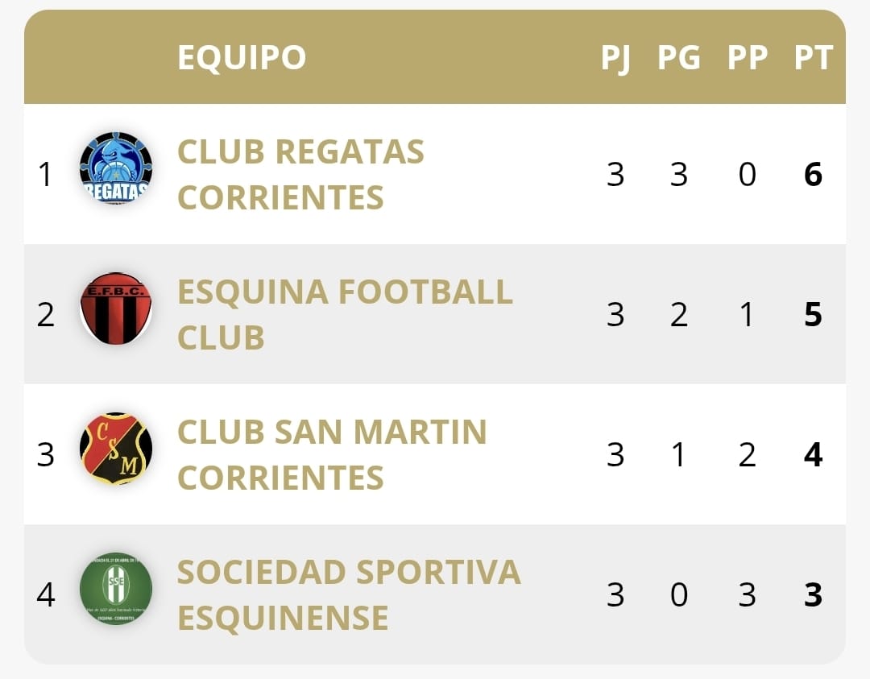The height and width of the screenshot is (679, 870).
Task: Click Sportiva Esquinense points total of 3
Action: coord(813,594)
